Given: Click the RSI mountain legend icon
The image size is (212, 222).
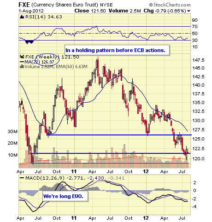Looking at the screenshot, I should (x=22, y=17).
